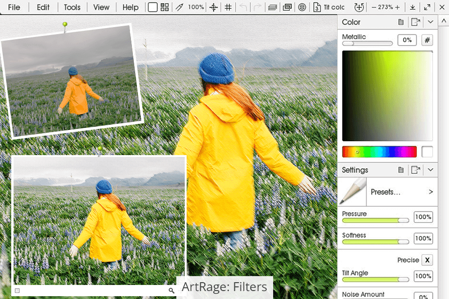Pick a shade in the green color square
The width and height of the screenshot is (449, 299).
point(387,96)
